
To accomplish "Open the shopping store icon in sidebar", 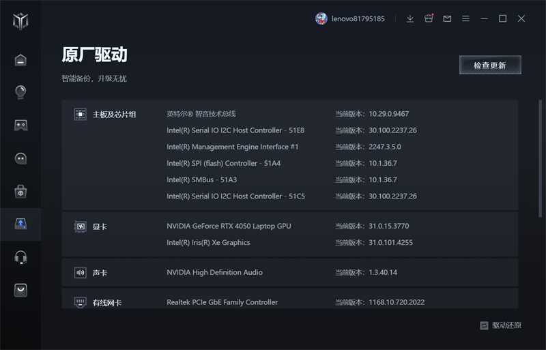I will point(20,290).
